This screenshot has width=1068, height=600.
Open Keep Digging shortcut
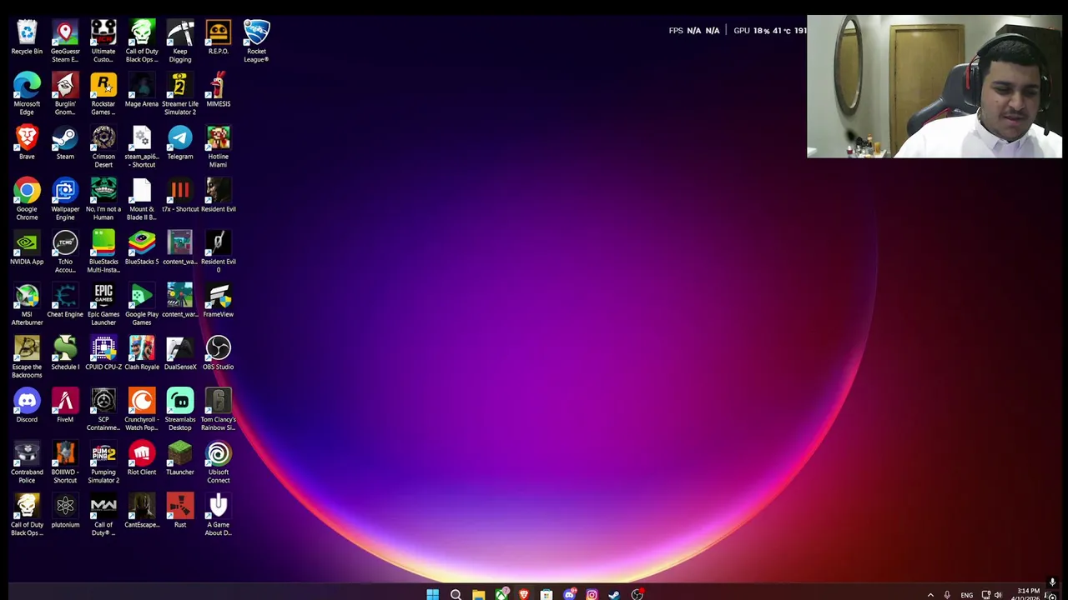point(180,41)
